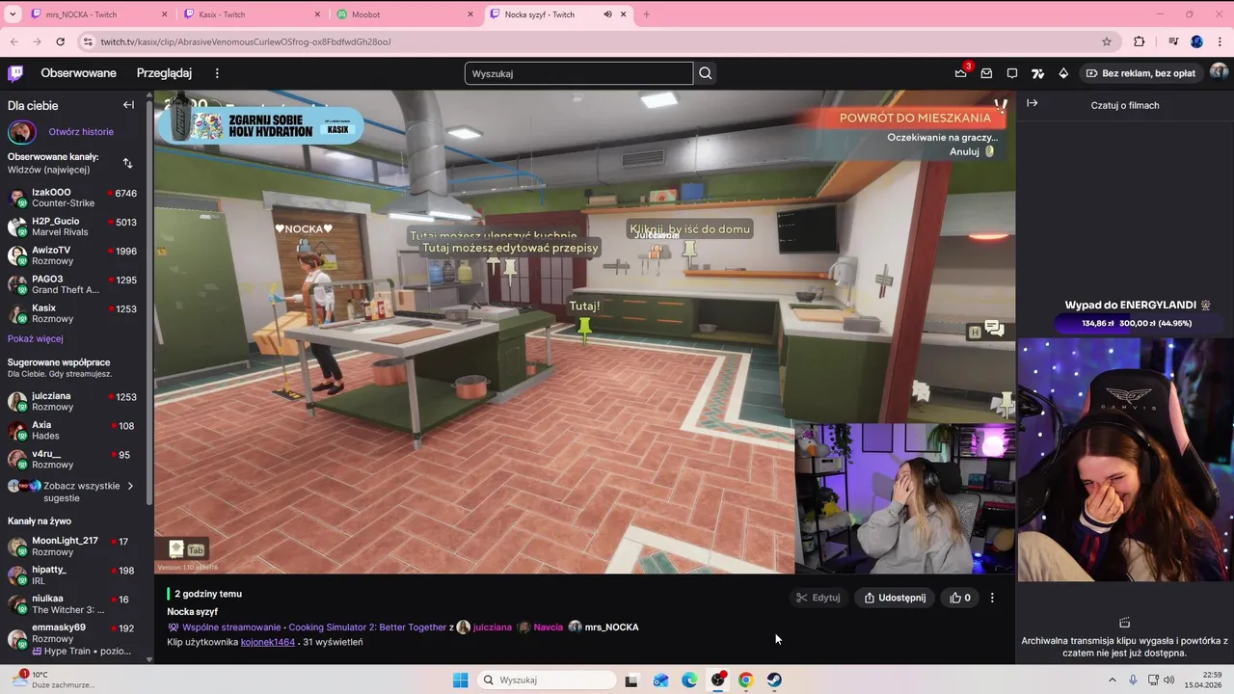Open OBS from taskbar
The image size is (1234, 694).
(717, 680)
